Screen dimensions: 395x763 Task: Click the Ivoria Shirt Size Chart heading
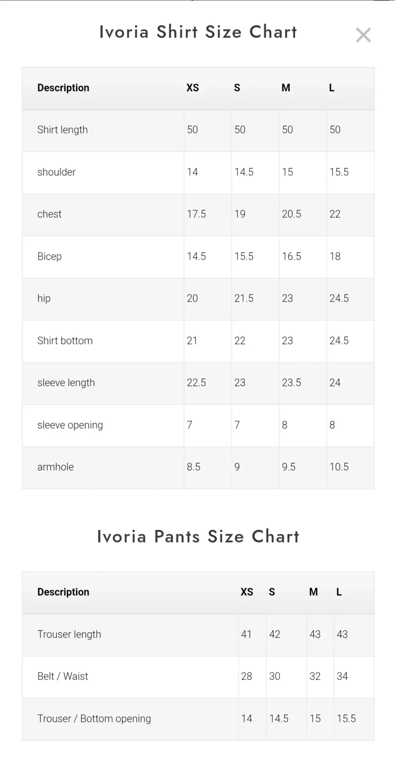(x=198, y=32)
